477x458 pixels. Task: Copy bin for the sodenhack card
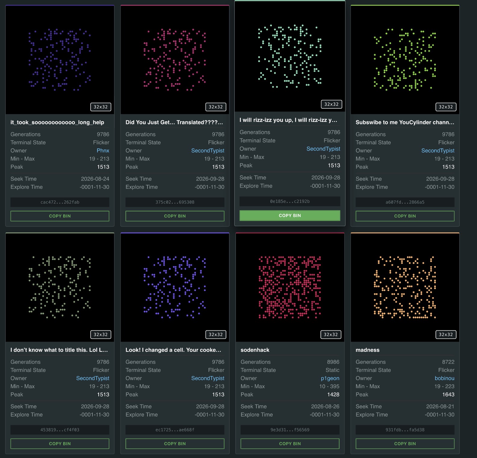pyautogui.click(x=290, y=444)
